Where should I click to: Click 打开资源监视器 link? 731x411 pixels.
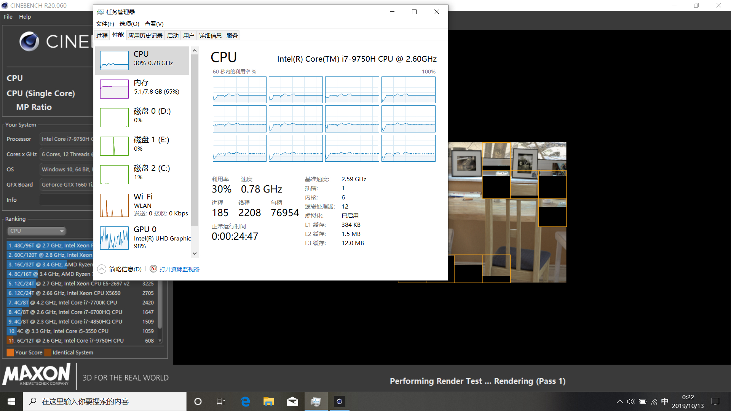(179, 269)
